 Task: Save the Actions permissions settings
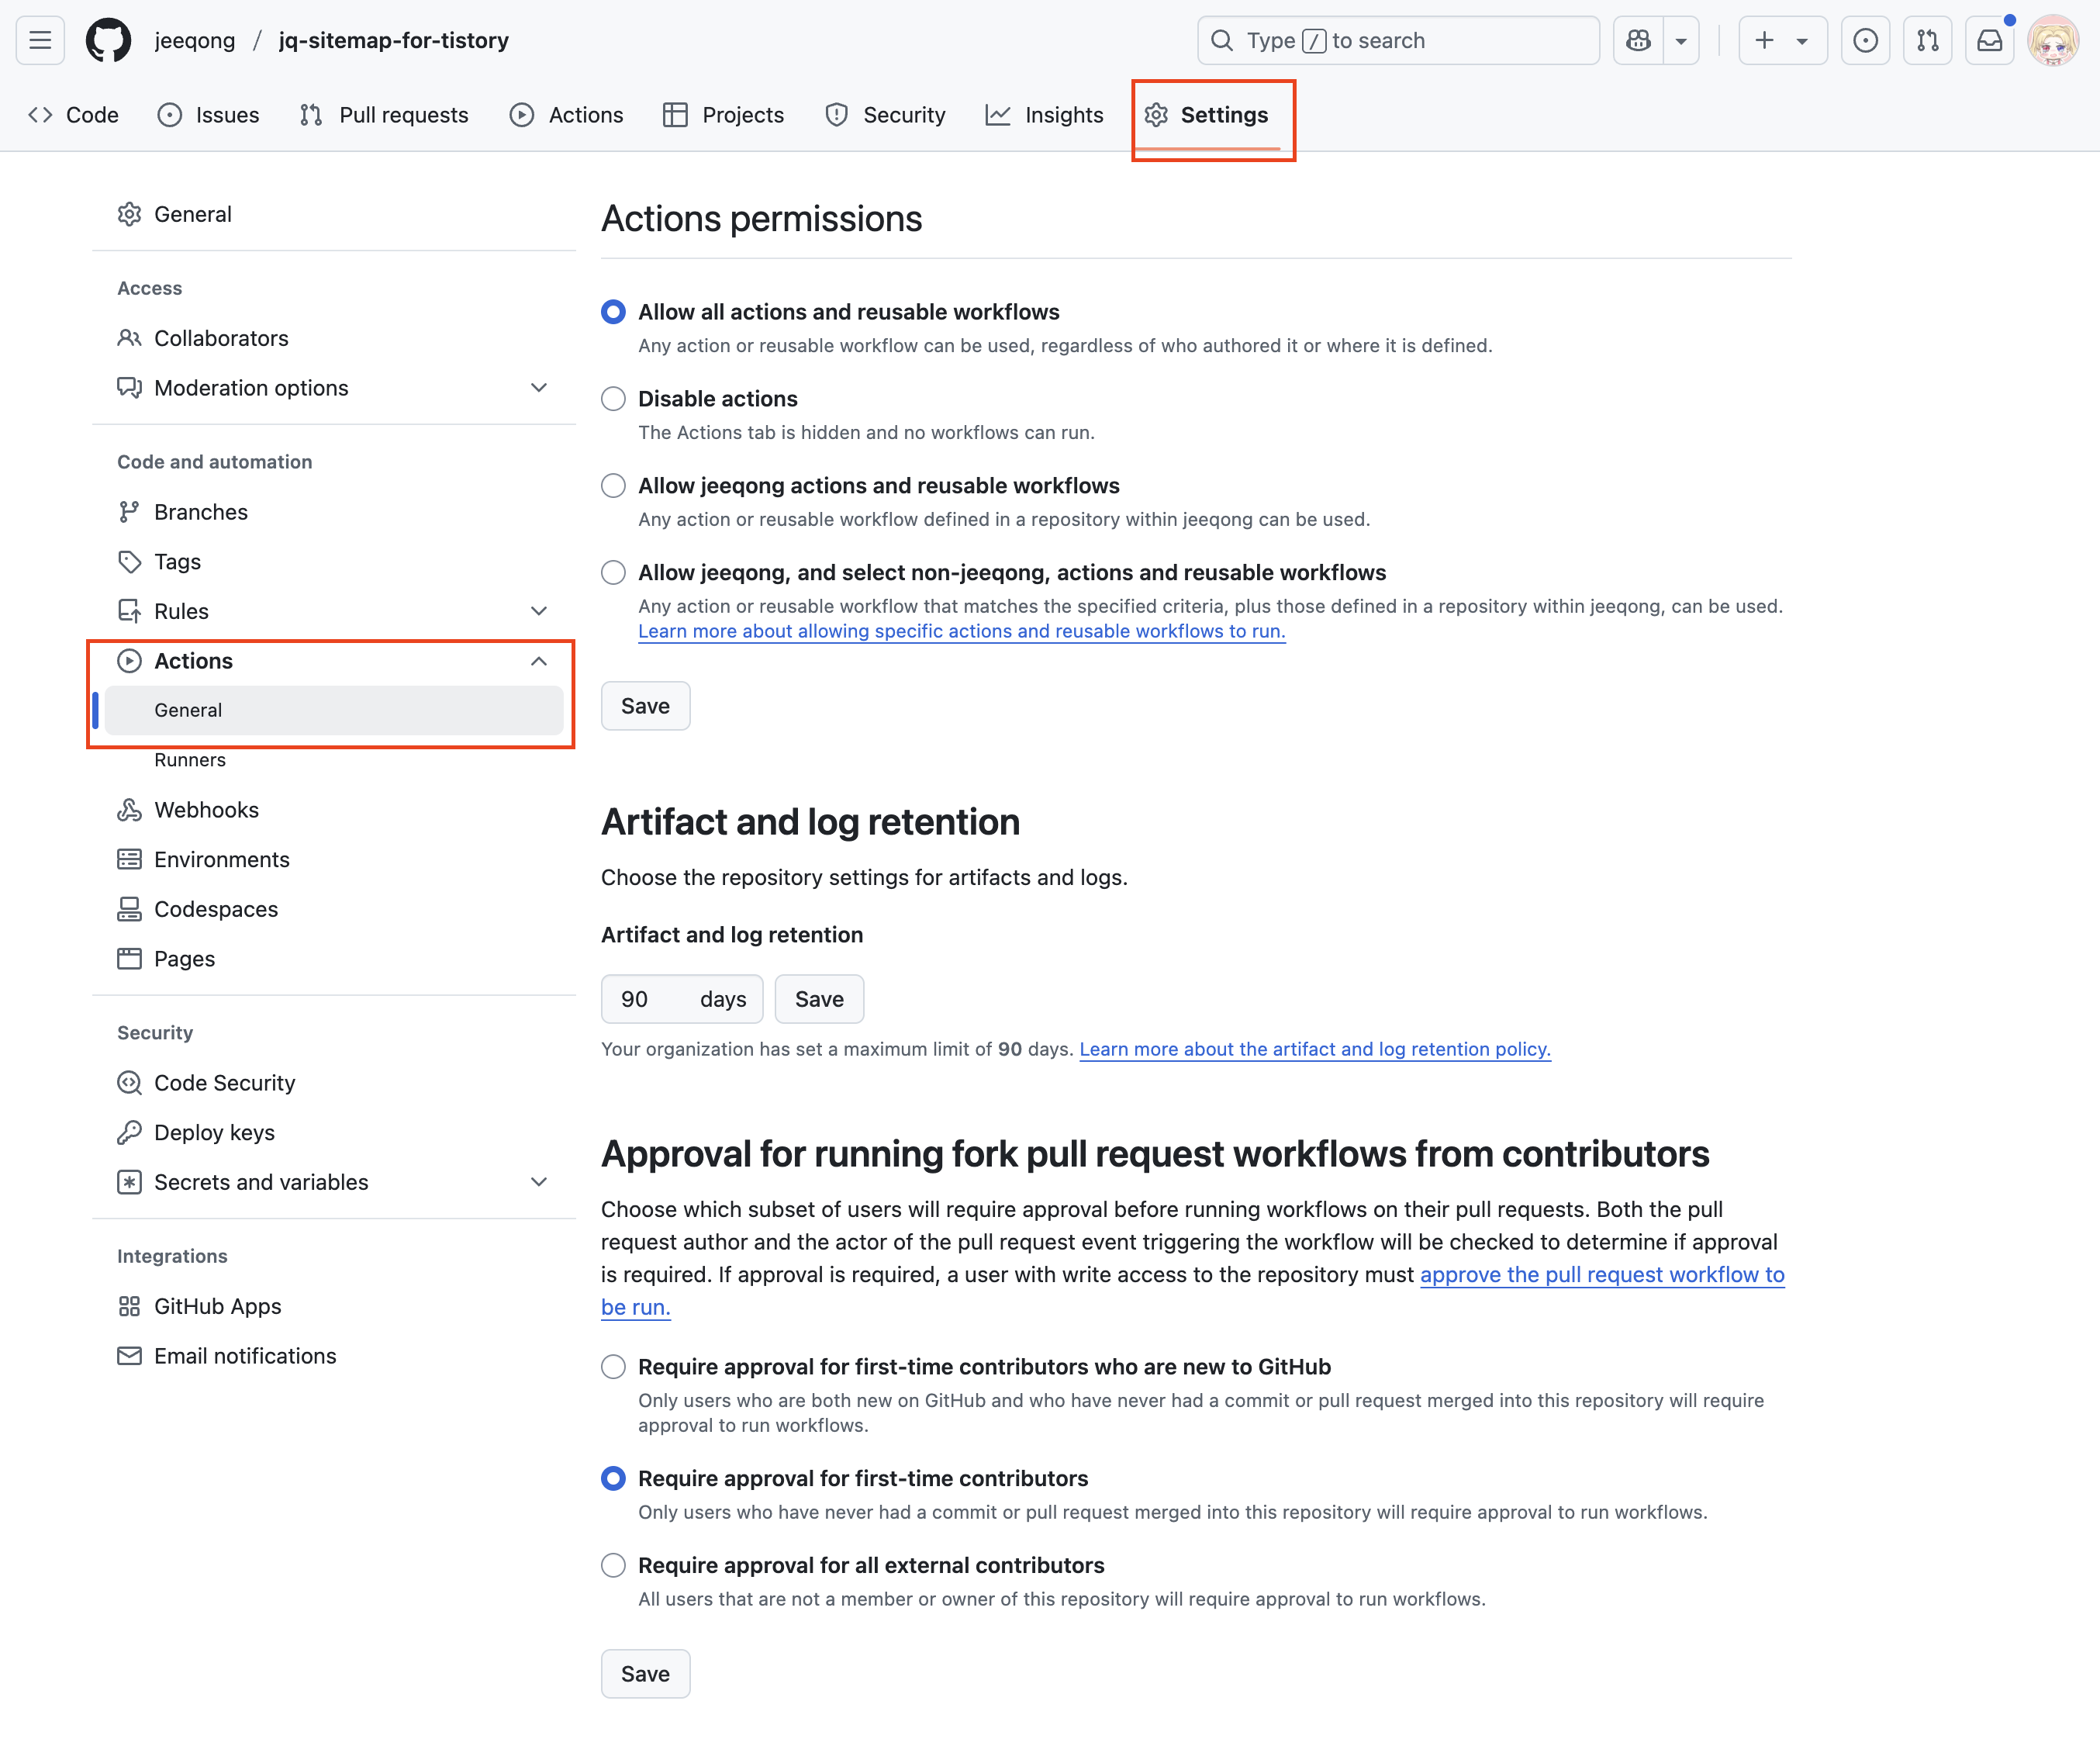pyautogui.click(x=645, y=706)
